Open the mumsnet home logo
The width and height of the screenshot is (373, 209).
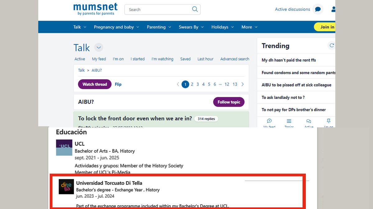(x=95, y=9)
